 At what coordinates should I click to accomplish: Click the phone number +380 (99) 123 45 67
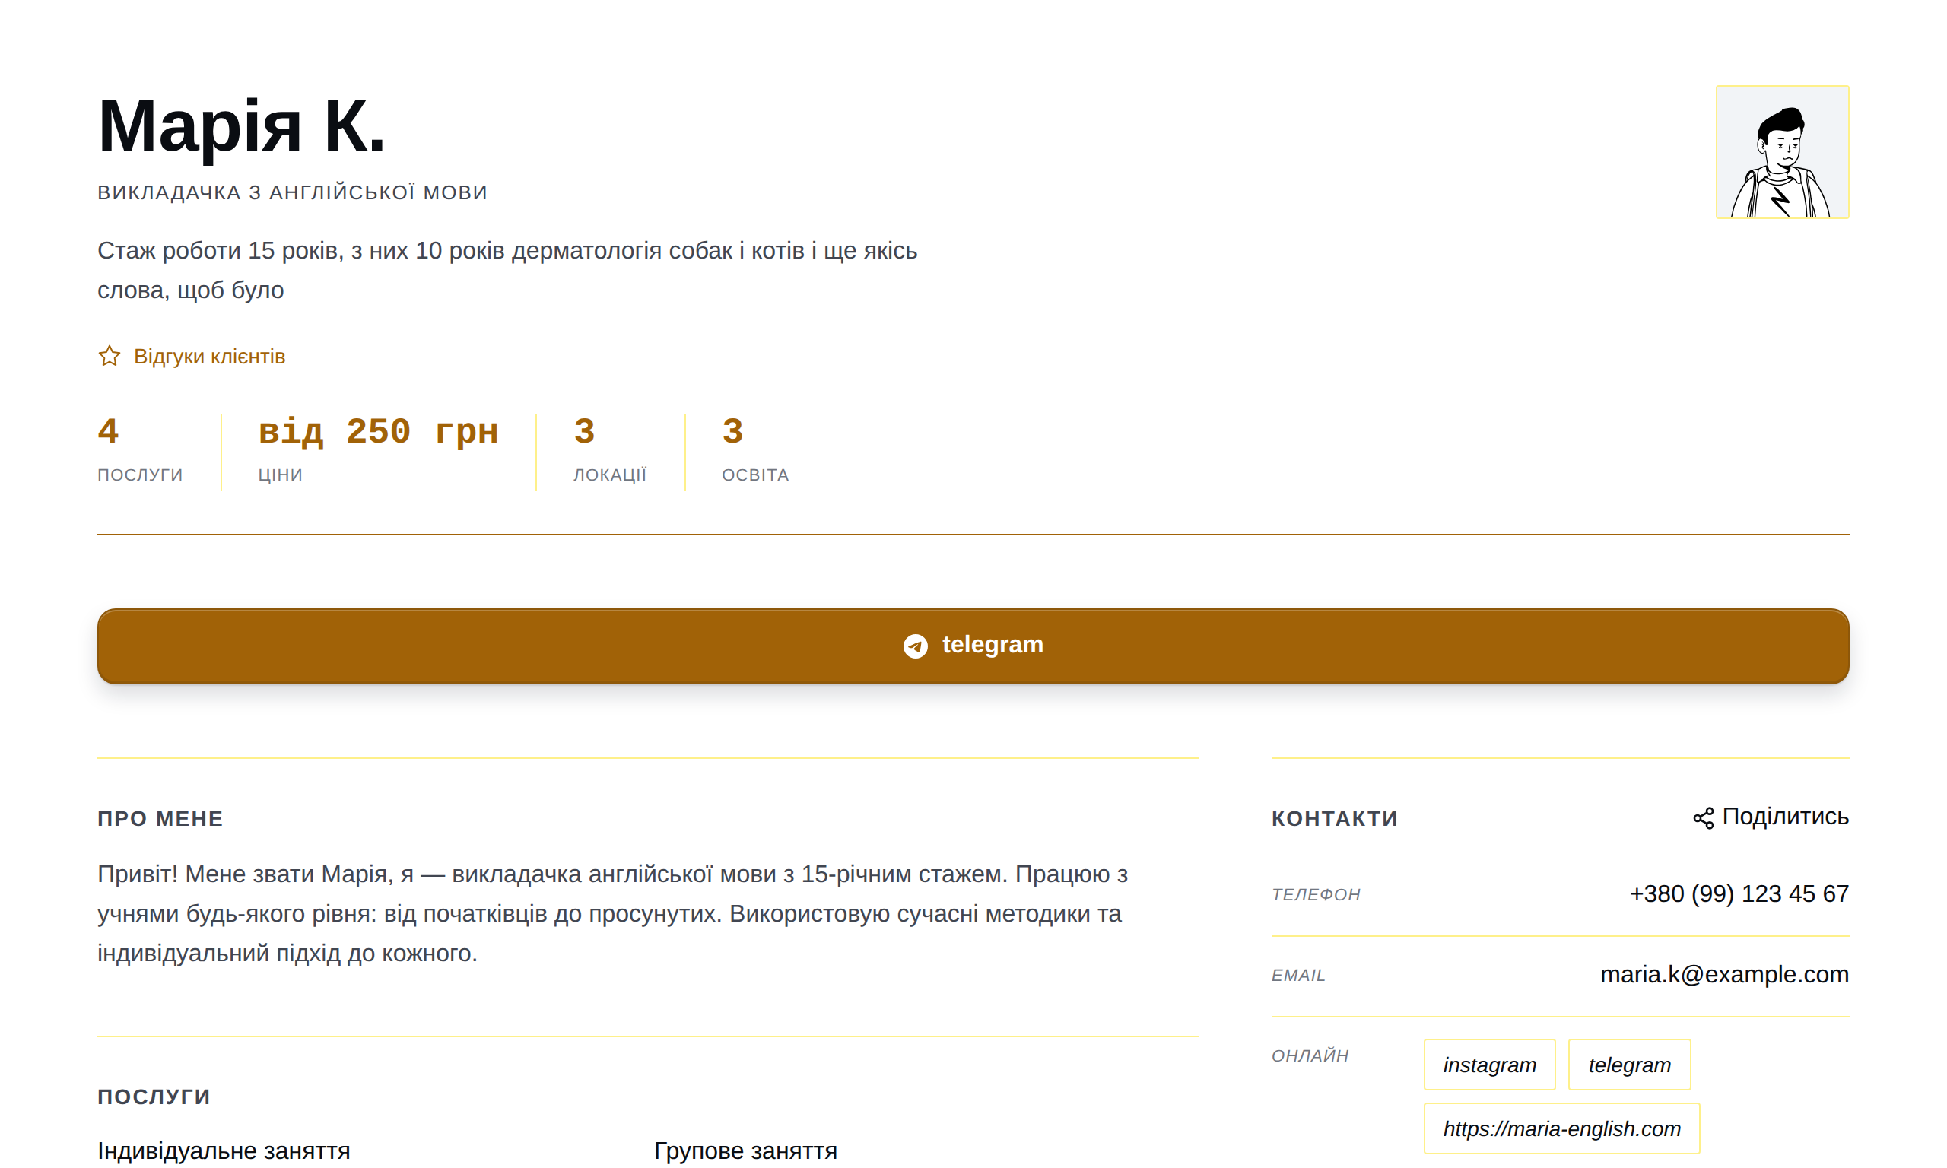point(1739,894)
